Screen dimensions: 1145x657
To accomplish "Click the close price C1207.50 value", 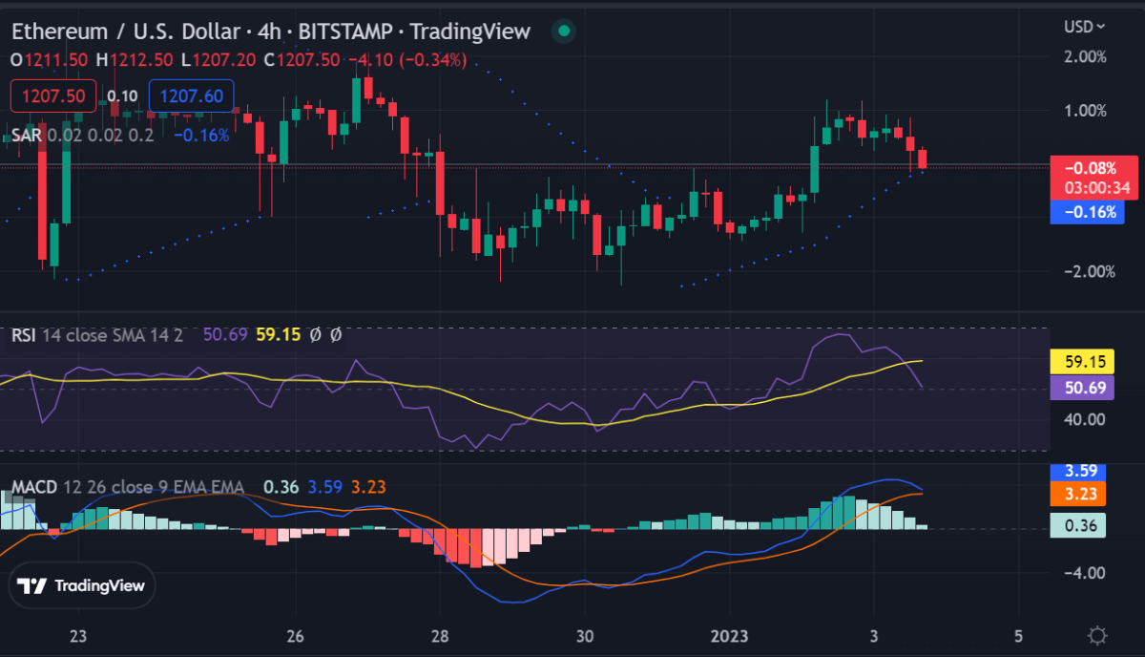I will [302, 60].
